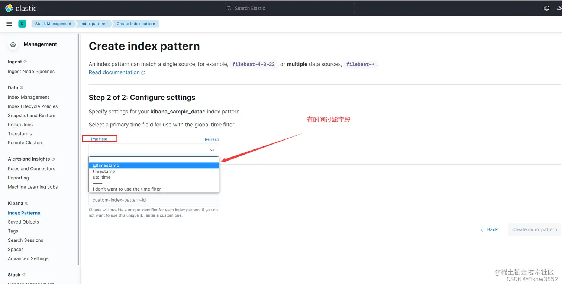Viewport: 562px width, 284px height.
Task: Open Advanced Settings
Action: click(28, 259)
